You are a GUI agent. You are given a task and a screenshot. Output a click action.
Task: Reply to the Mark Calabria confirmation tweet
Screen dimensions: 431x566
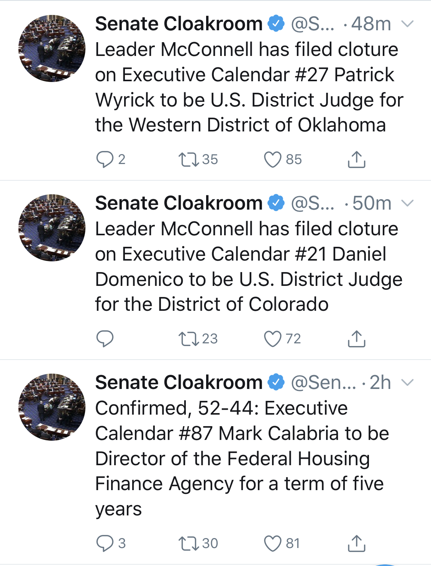105,543
